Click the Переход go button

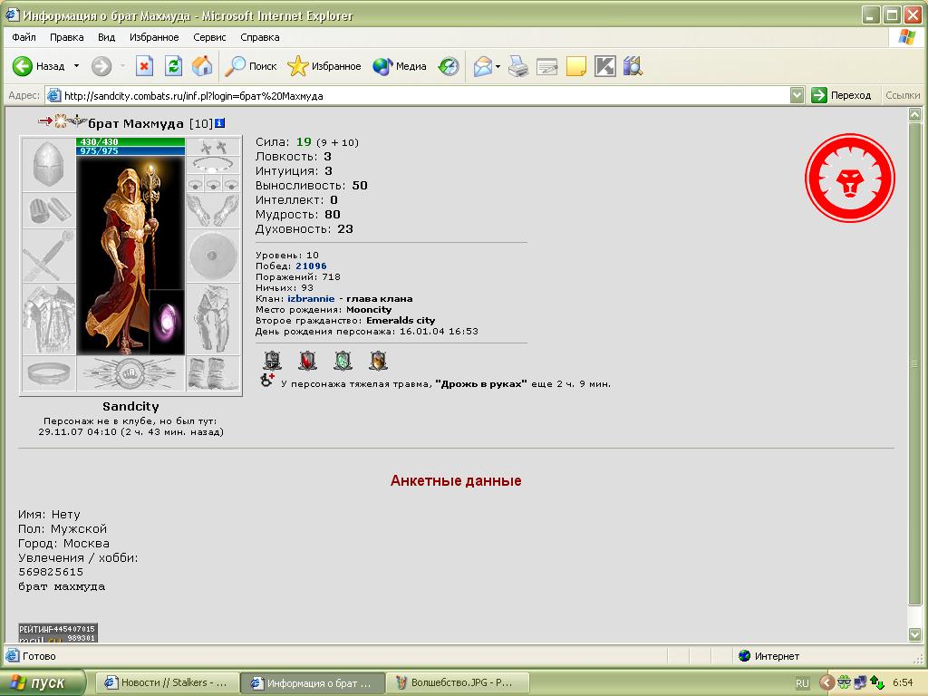click(x=842, y=95)
